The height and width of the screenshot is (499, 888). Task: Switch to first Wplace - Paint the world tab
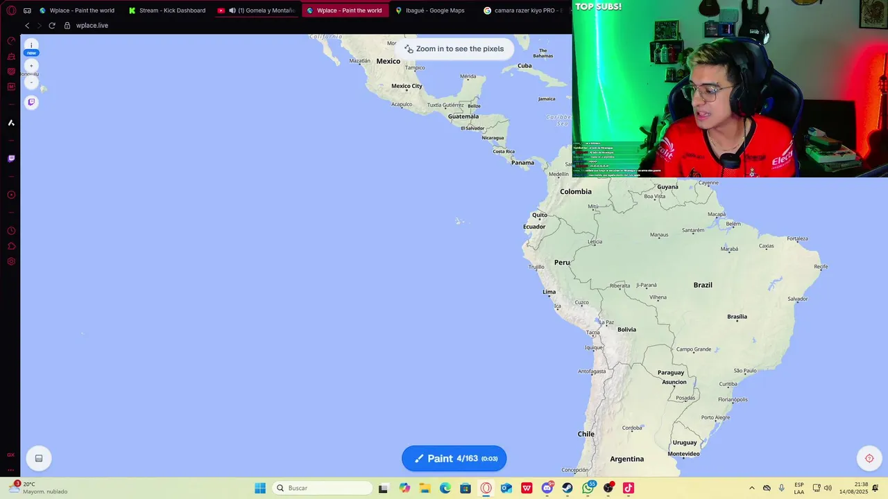coord(78,10)
